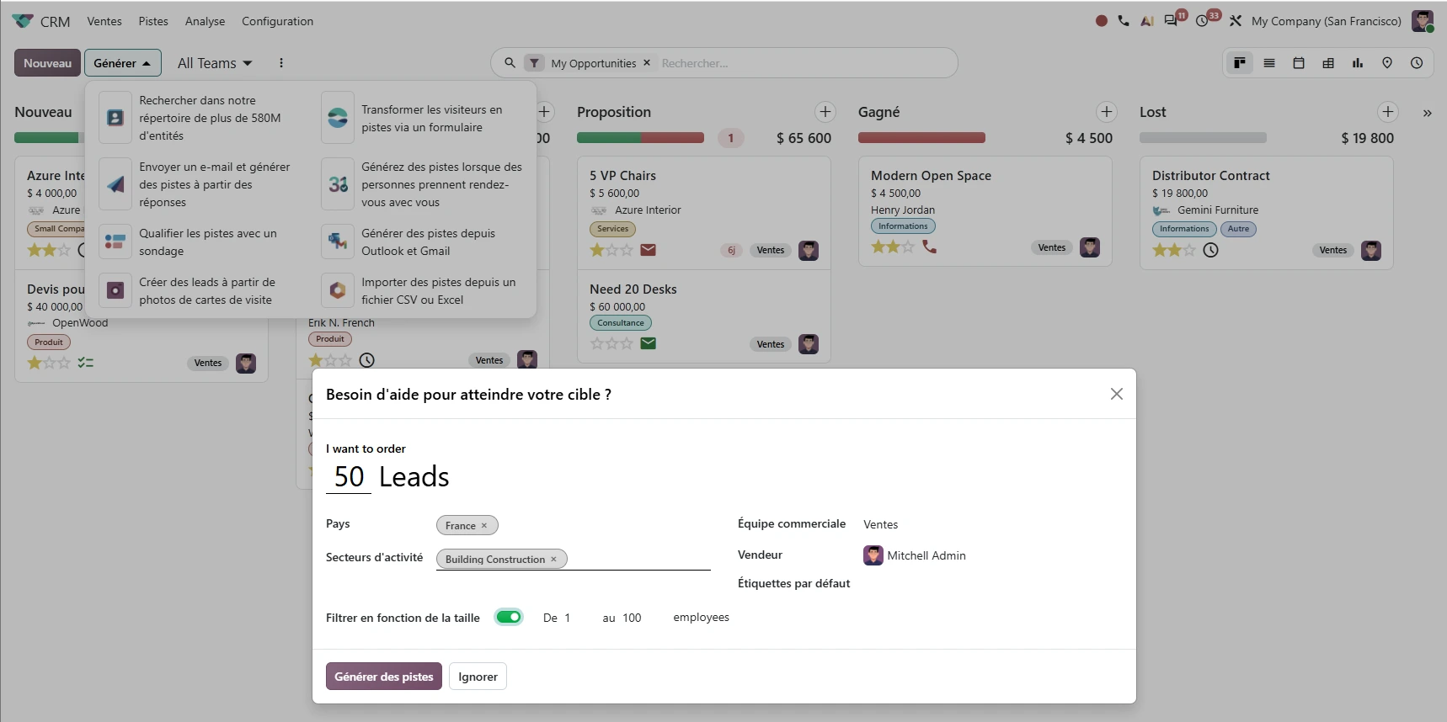This screenshot has height=722, width=1447.
Task: Open My Company (San Francisco) switcher
Action: [1327, 21]
